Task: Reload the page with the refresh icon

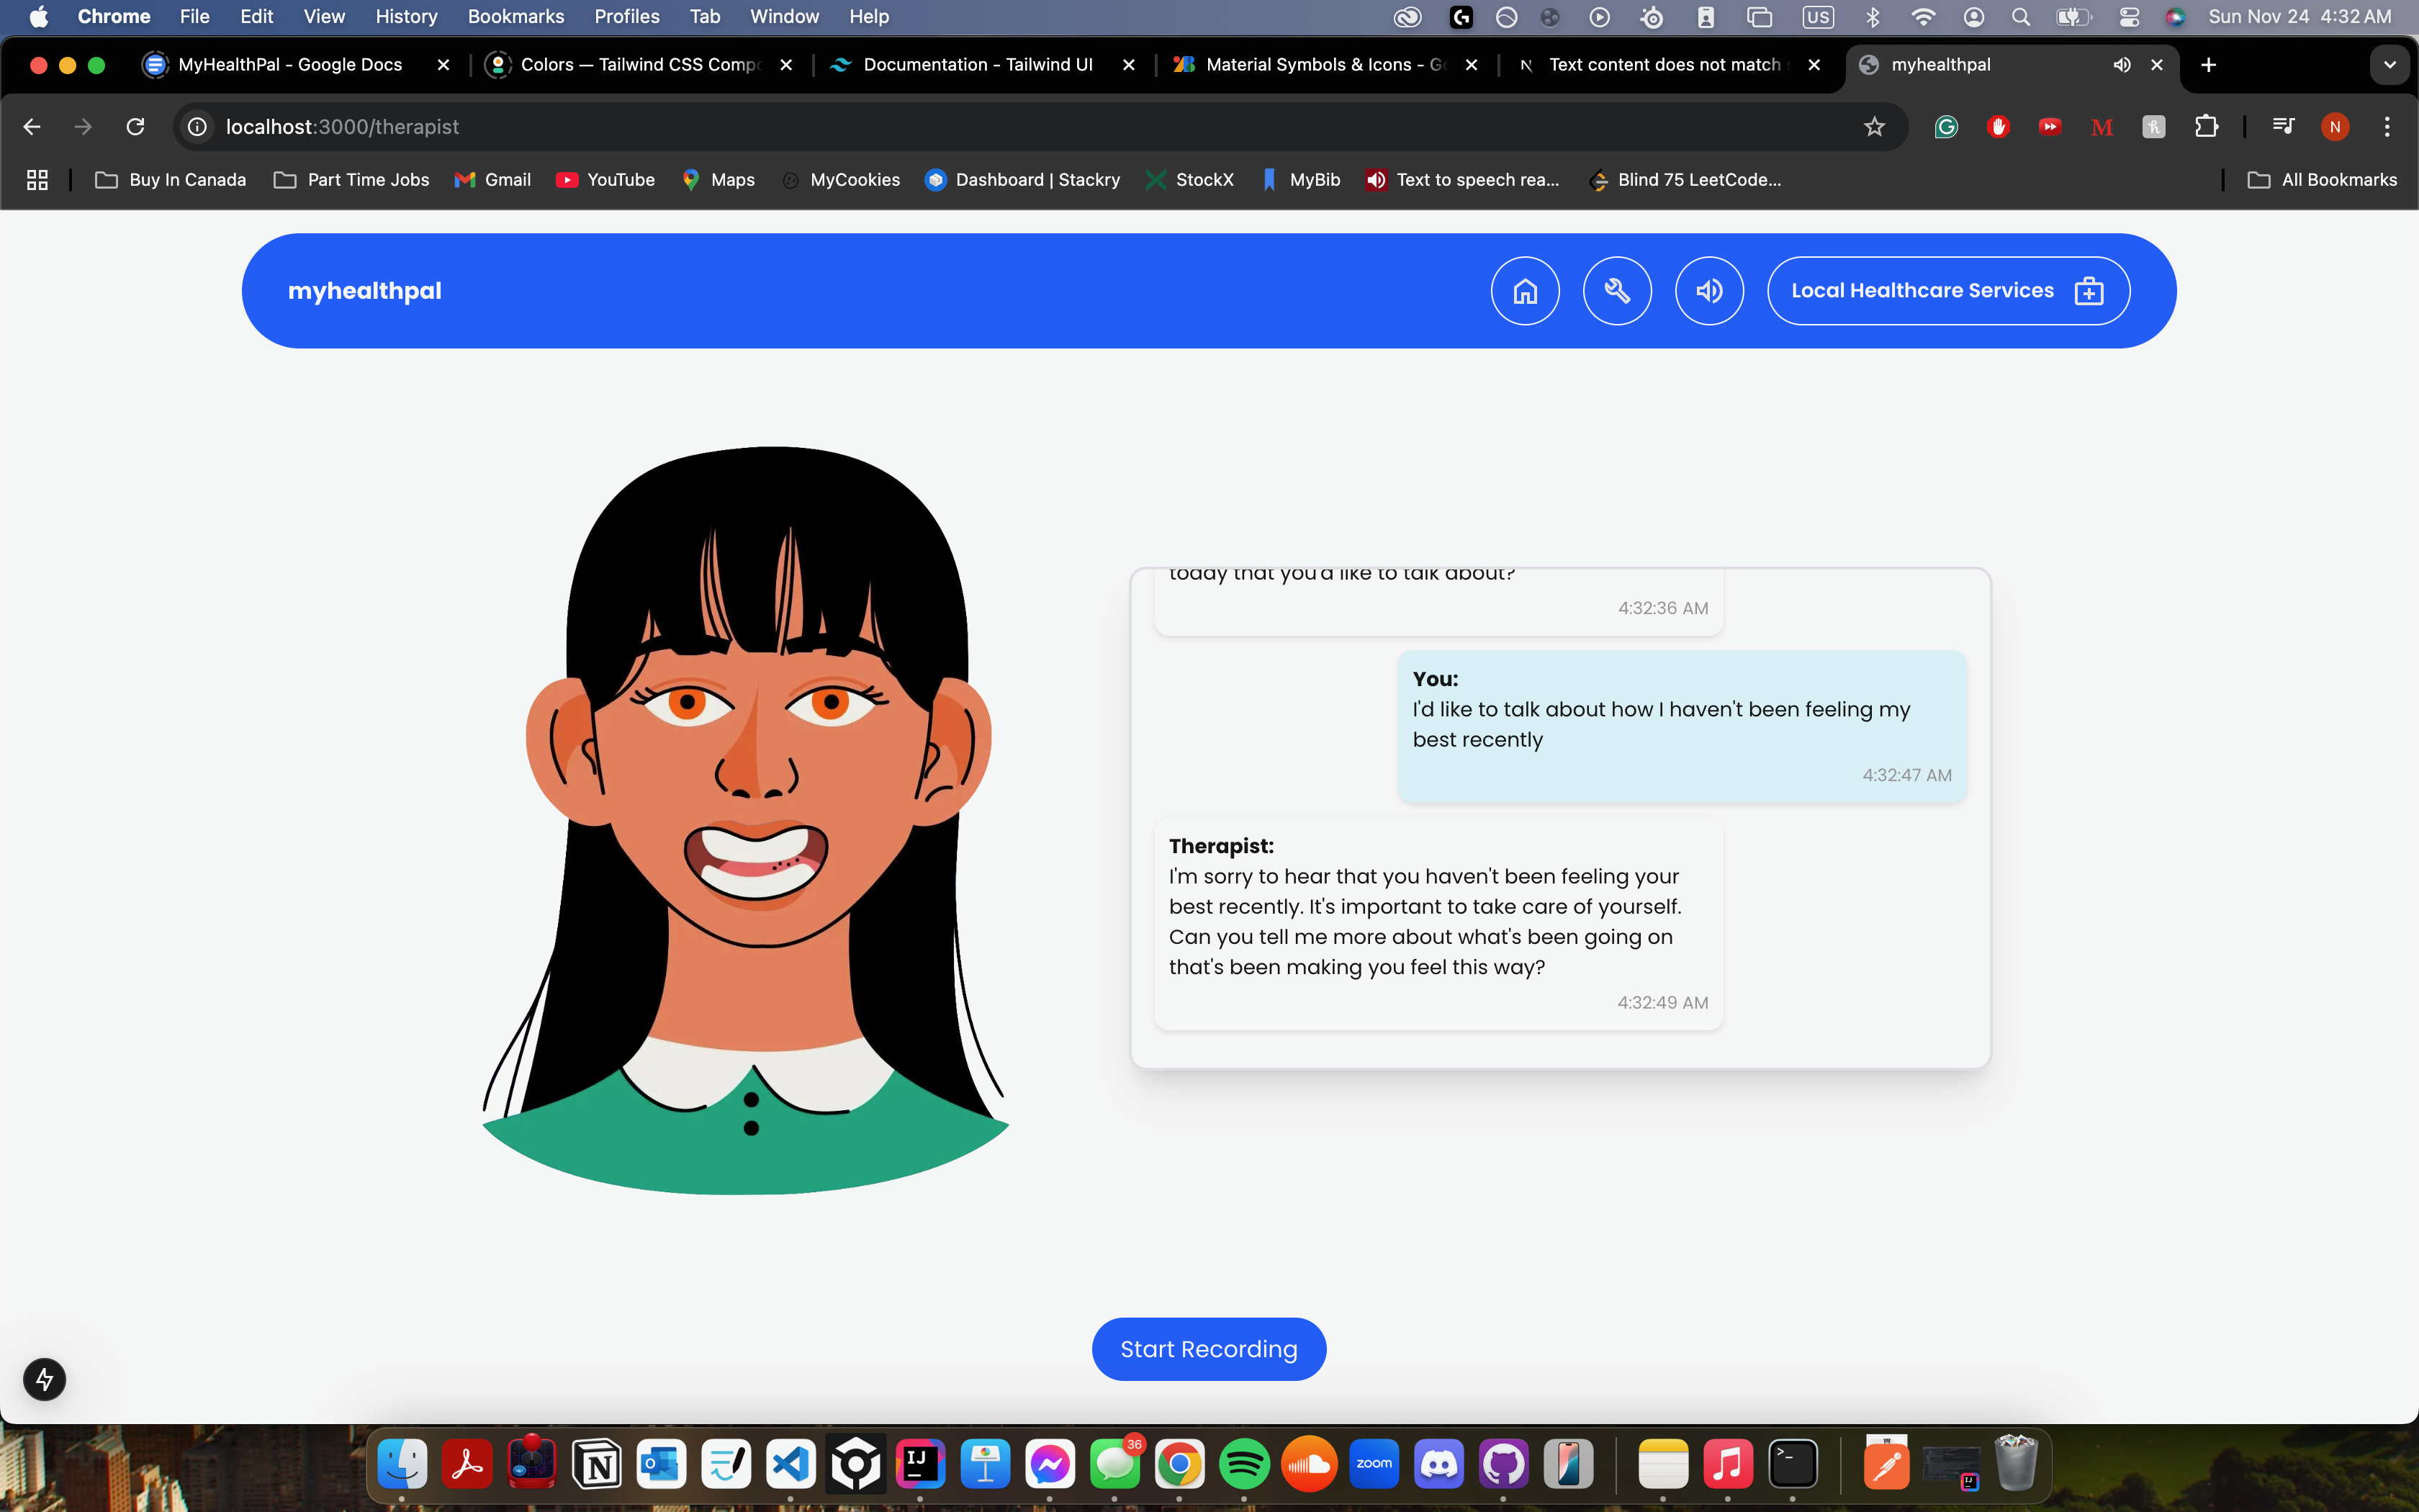Action: [x=135, y=127]
